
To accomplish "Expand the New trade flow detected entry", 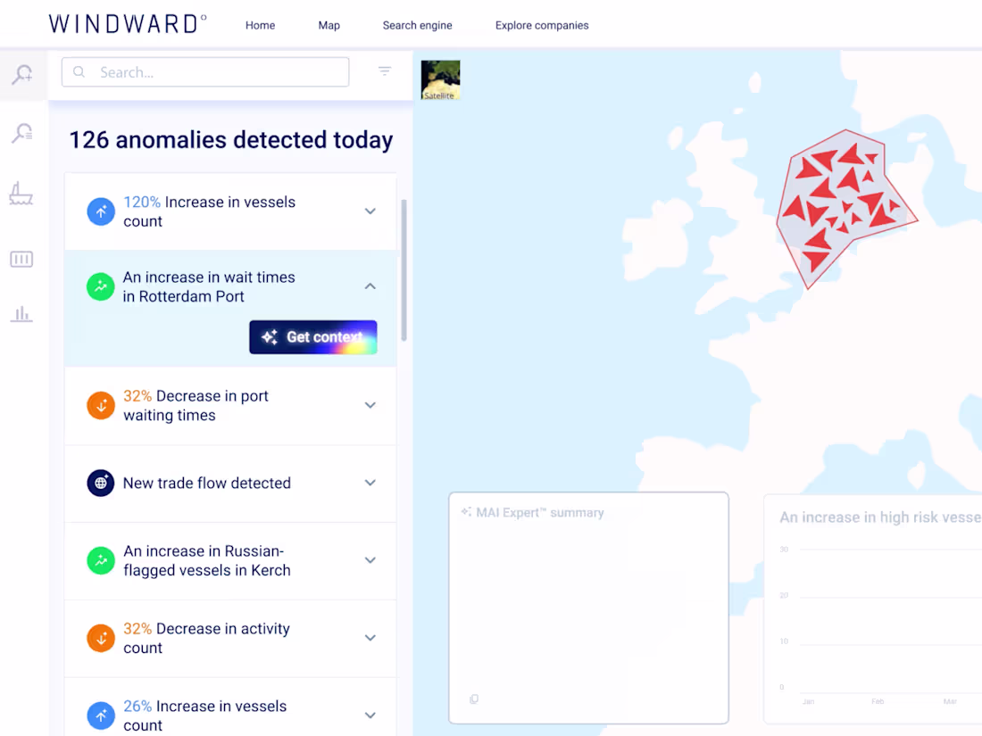I will (370, 483).
